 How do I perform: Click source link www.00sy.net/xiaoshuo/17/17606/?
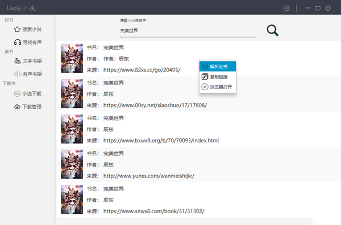[x=155, y=105]
